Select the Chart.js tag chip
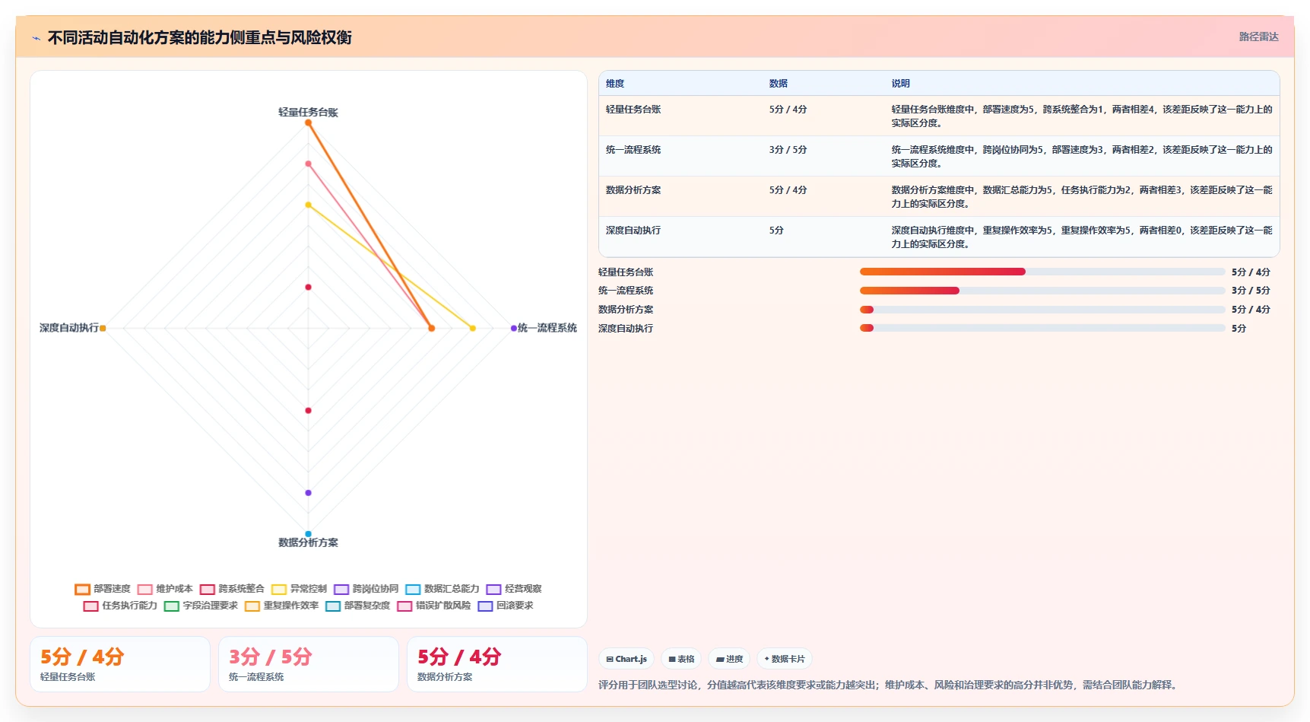This screenshot has height=722, width=1310. point(626,659)
